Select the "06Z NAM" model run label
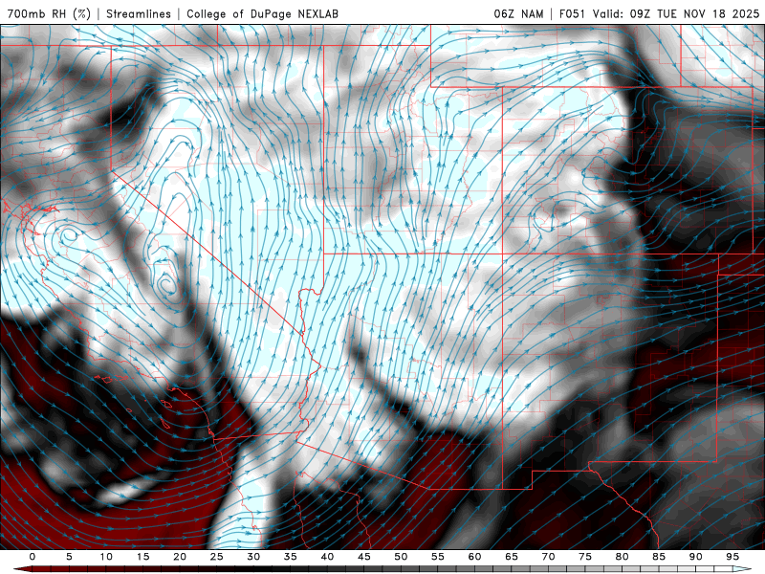The height and width of the screenshot is (574, 765). pyautogui.click(x=518, y=13)
